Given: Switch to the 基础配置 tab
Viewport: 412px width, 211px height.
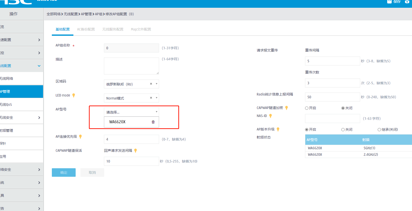Looking at the screenshot, I should 63,29.
